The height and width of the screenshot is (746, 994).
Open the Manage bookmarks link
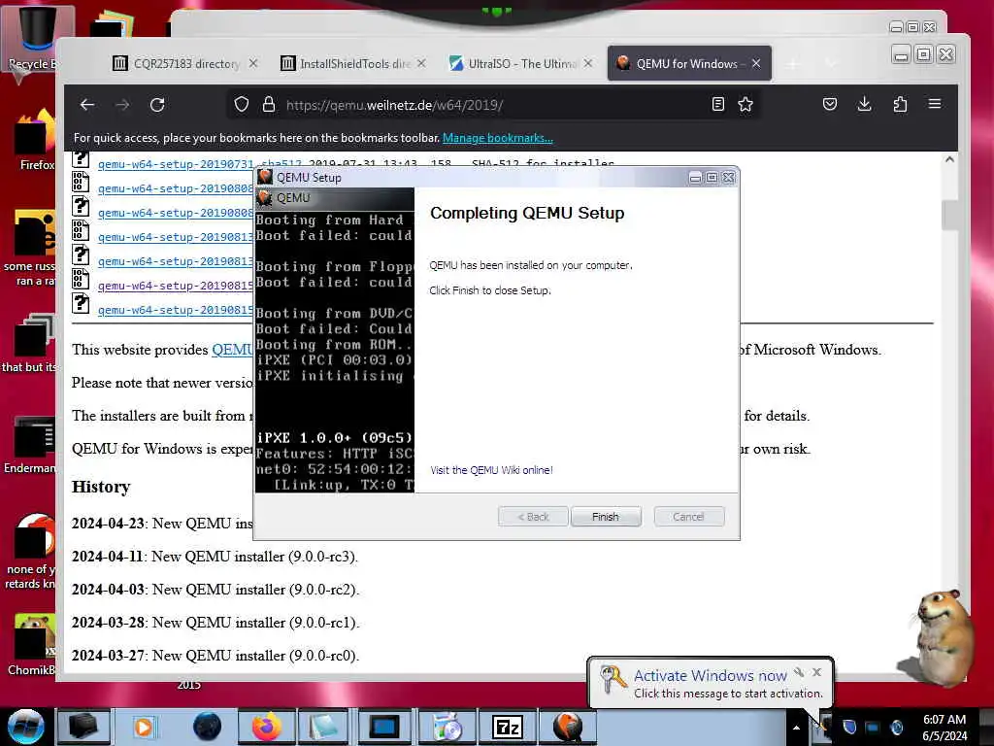[498, 138]
